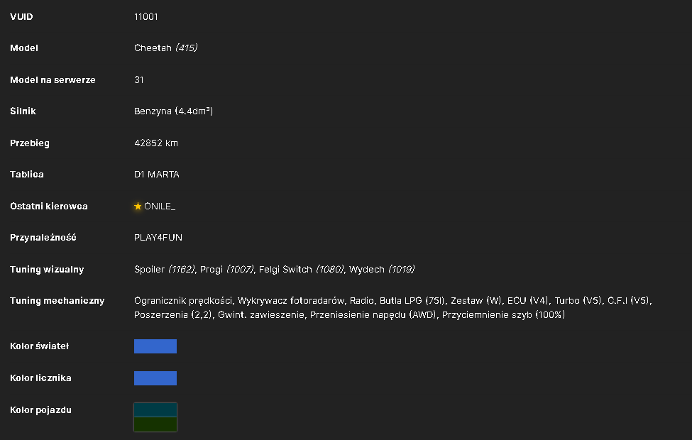
Task: Click the model ID (415)
Action: point(186,48)
